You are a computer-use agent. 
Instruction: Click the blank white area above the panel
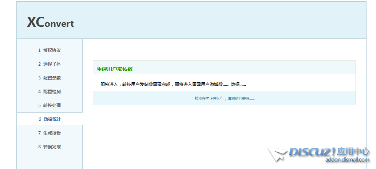pos(218,50)
